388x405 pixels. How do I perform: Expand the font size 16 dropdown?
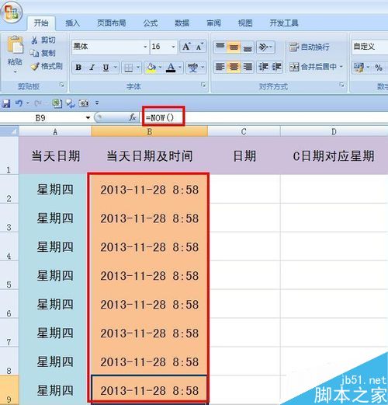point(173,47)
